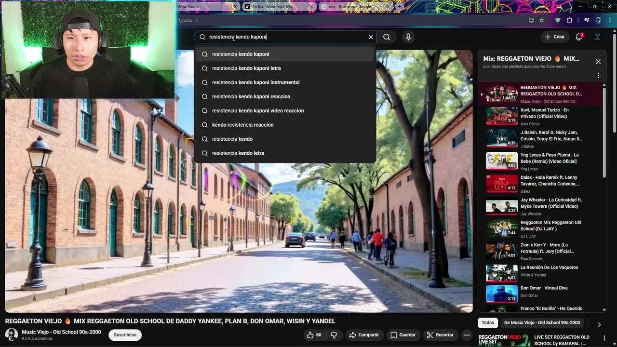Viewport: 617px width, 347px height.
Task: Open green shield extension icon
Action: point(558,20)
